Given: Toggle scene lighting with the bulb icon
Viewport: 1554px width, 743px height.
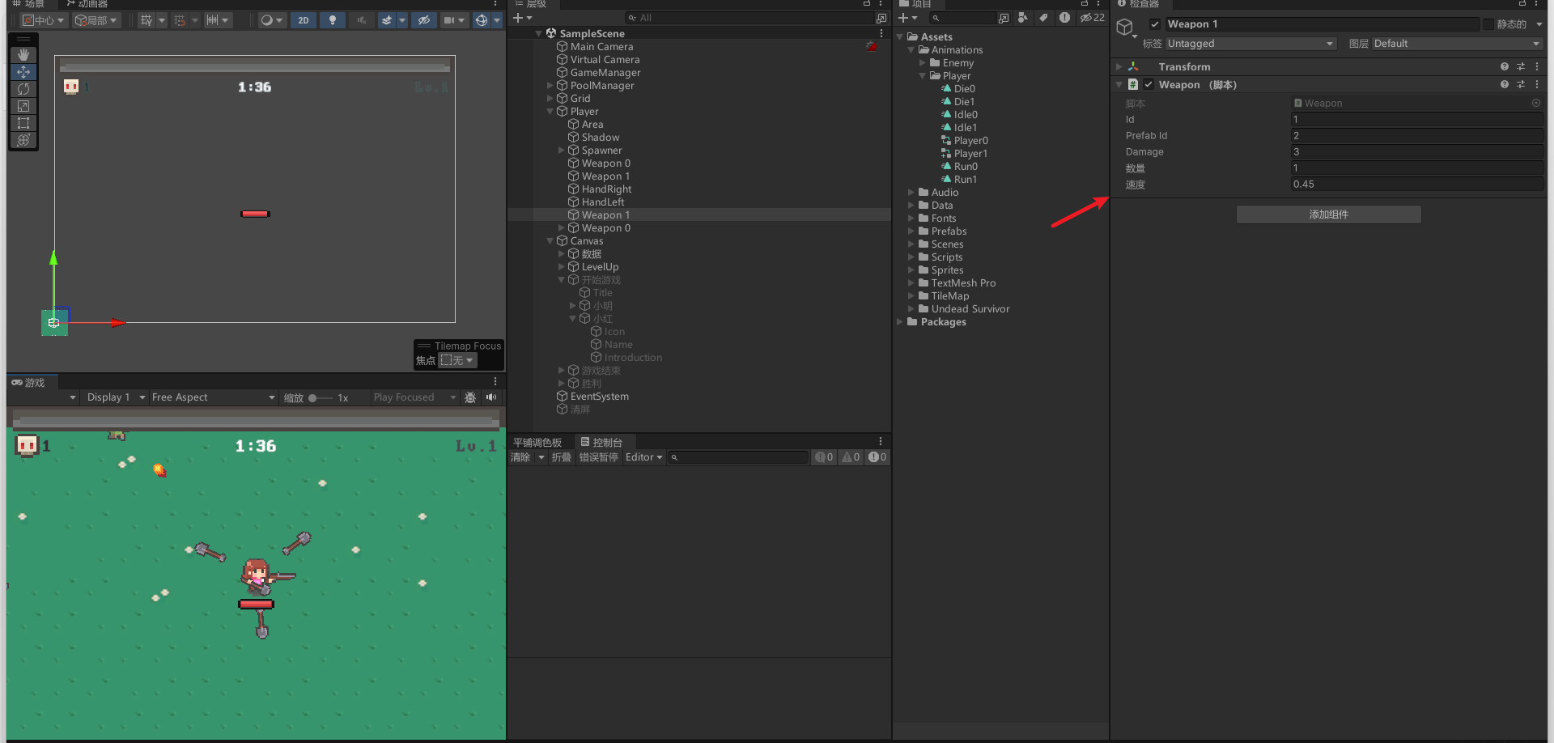Looking at the screenshot, I should (x=333, y=20).
